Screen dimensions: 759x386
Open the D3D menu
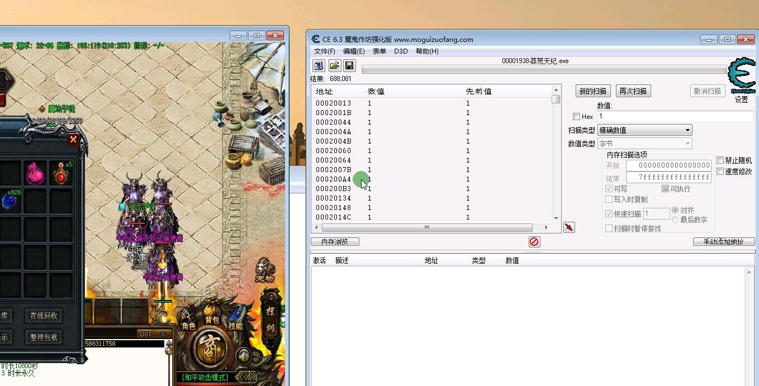tap(401, 51)
